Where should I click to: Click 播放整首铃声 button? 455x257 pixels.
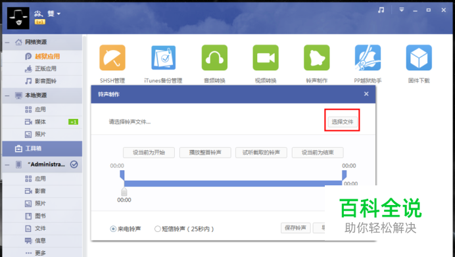coord(205,152)
